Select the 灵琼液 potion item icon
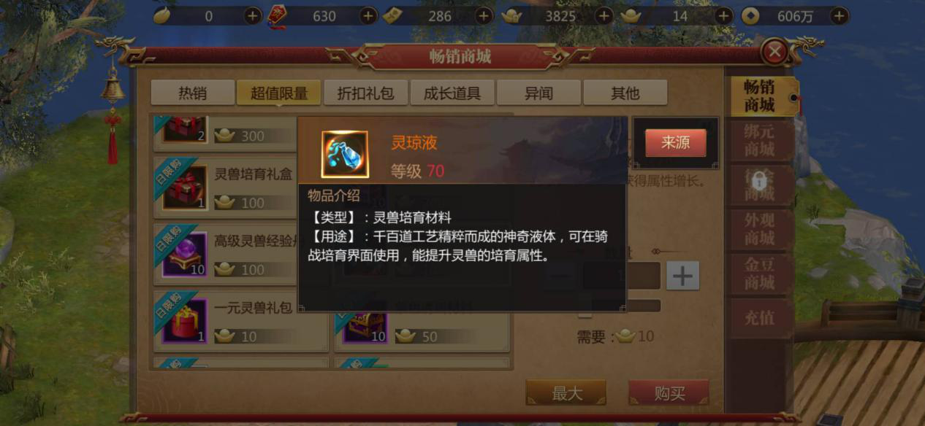 click(x=345, y=154)
